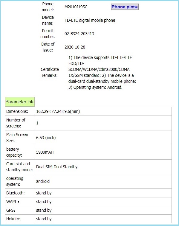Click the Dimensions value 162.29×77.24×9.6(mm)
This screenshot has width=179, height=226.
coord(58,111)
